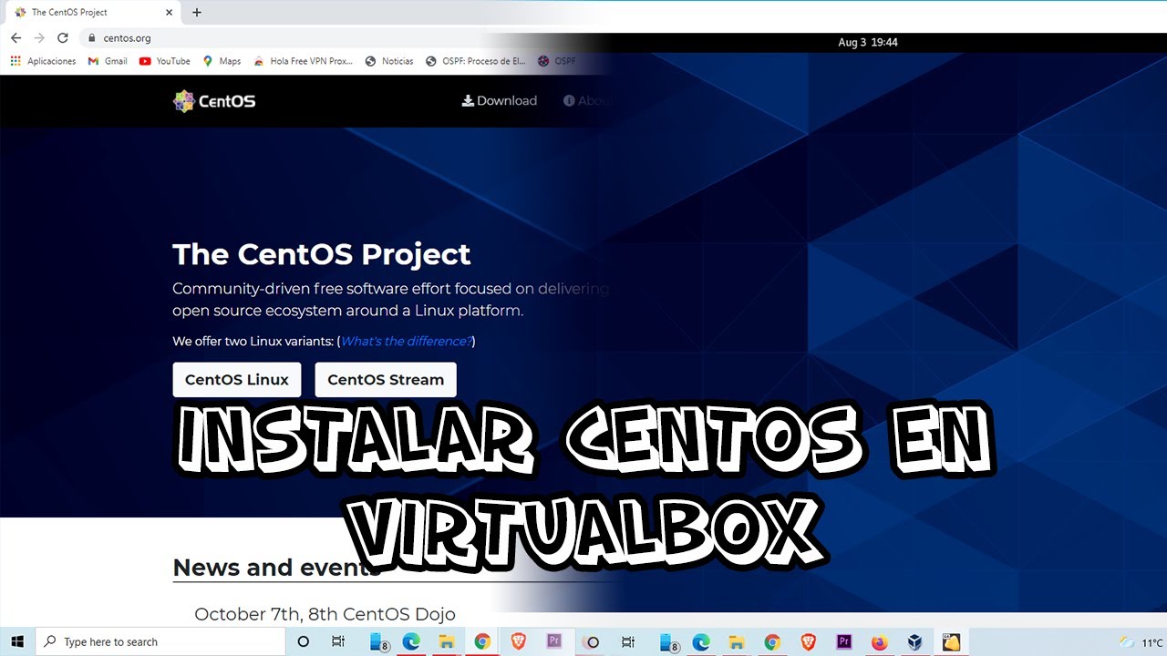Select The CentOS Project tab

91,13
